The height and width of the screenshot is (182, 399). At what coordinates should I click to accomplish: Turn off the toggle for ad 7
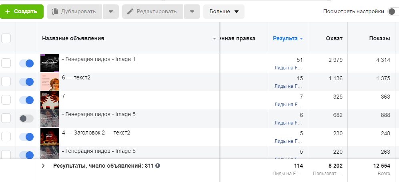pos(26,100)
